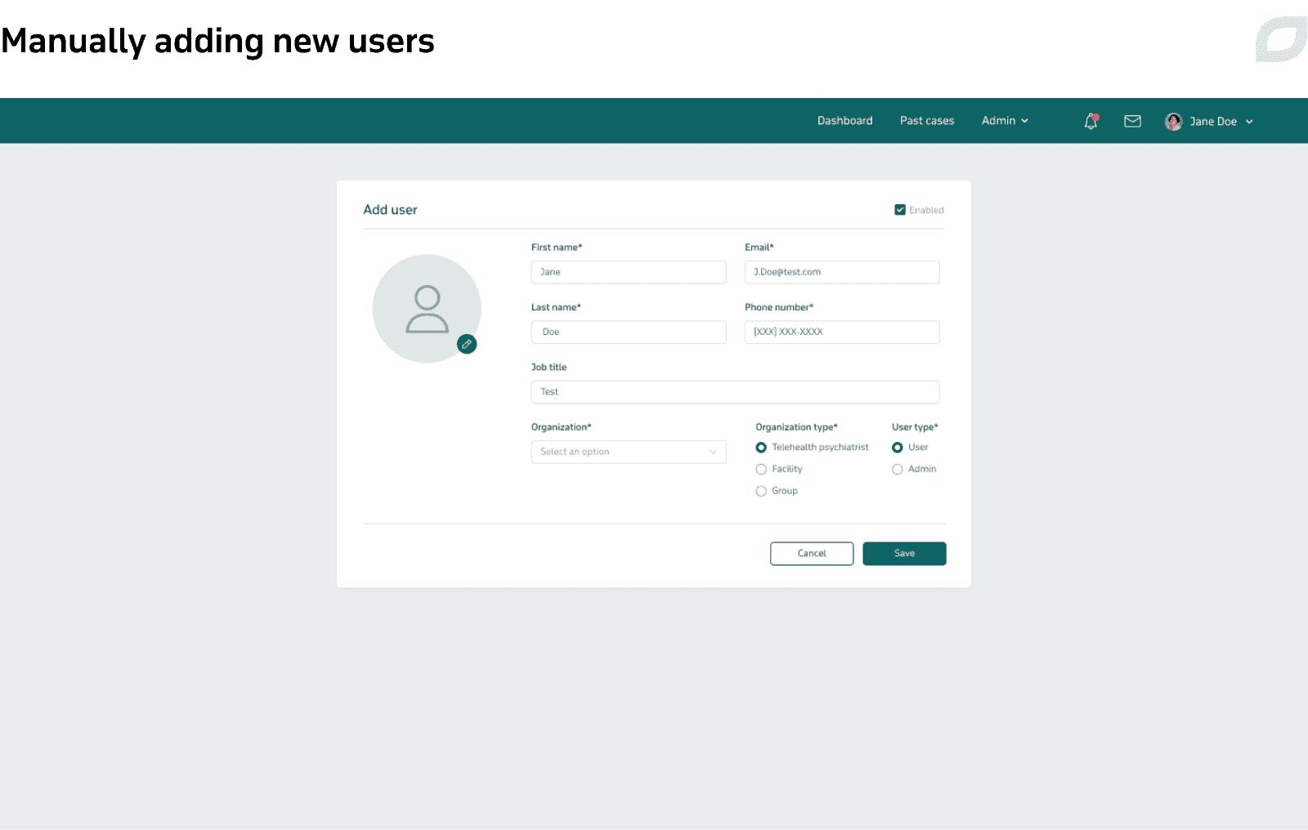Click the Add user heading
The width and height of the screenshot is (1308, 830).
coord(390,210)
